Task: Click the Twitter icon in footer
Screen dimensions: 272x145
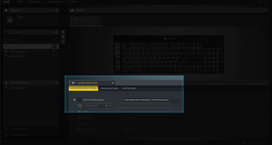Action: tap(251, 143)
